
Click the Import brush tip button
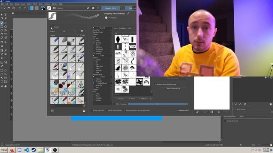tap(120, 99)
